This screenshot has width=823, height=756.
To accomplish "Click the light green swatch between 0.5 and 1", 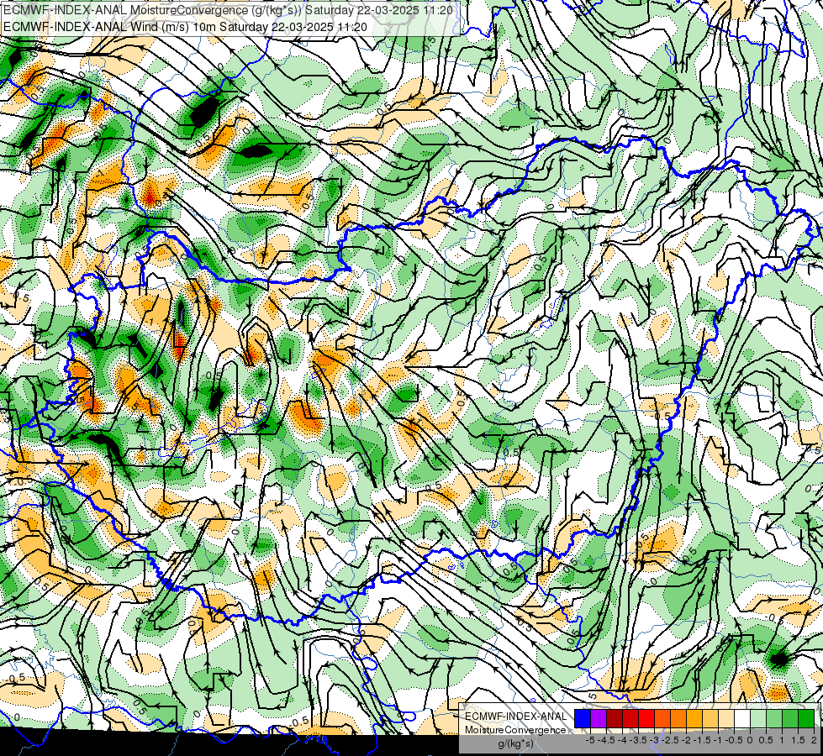I will pyautogui.click(x=774, y=718).
